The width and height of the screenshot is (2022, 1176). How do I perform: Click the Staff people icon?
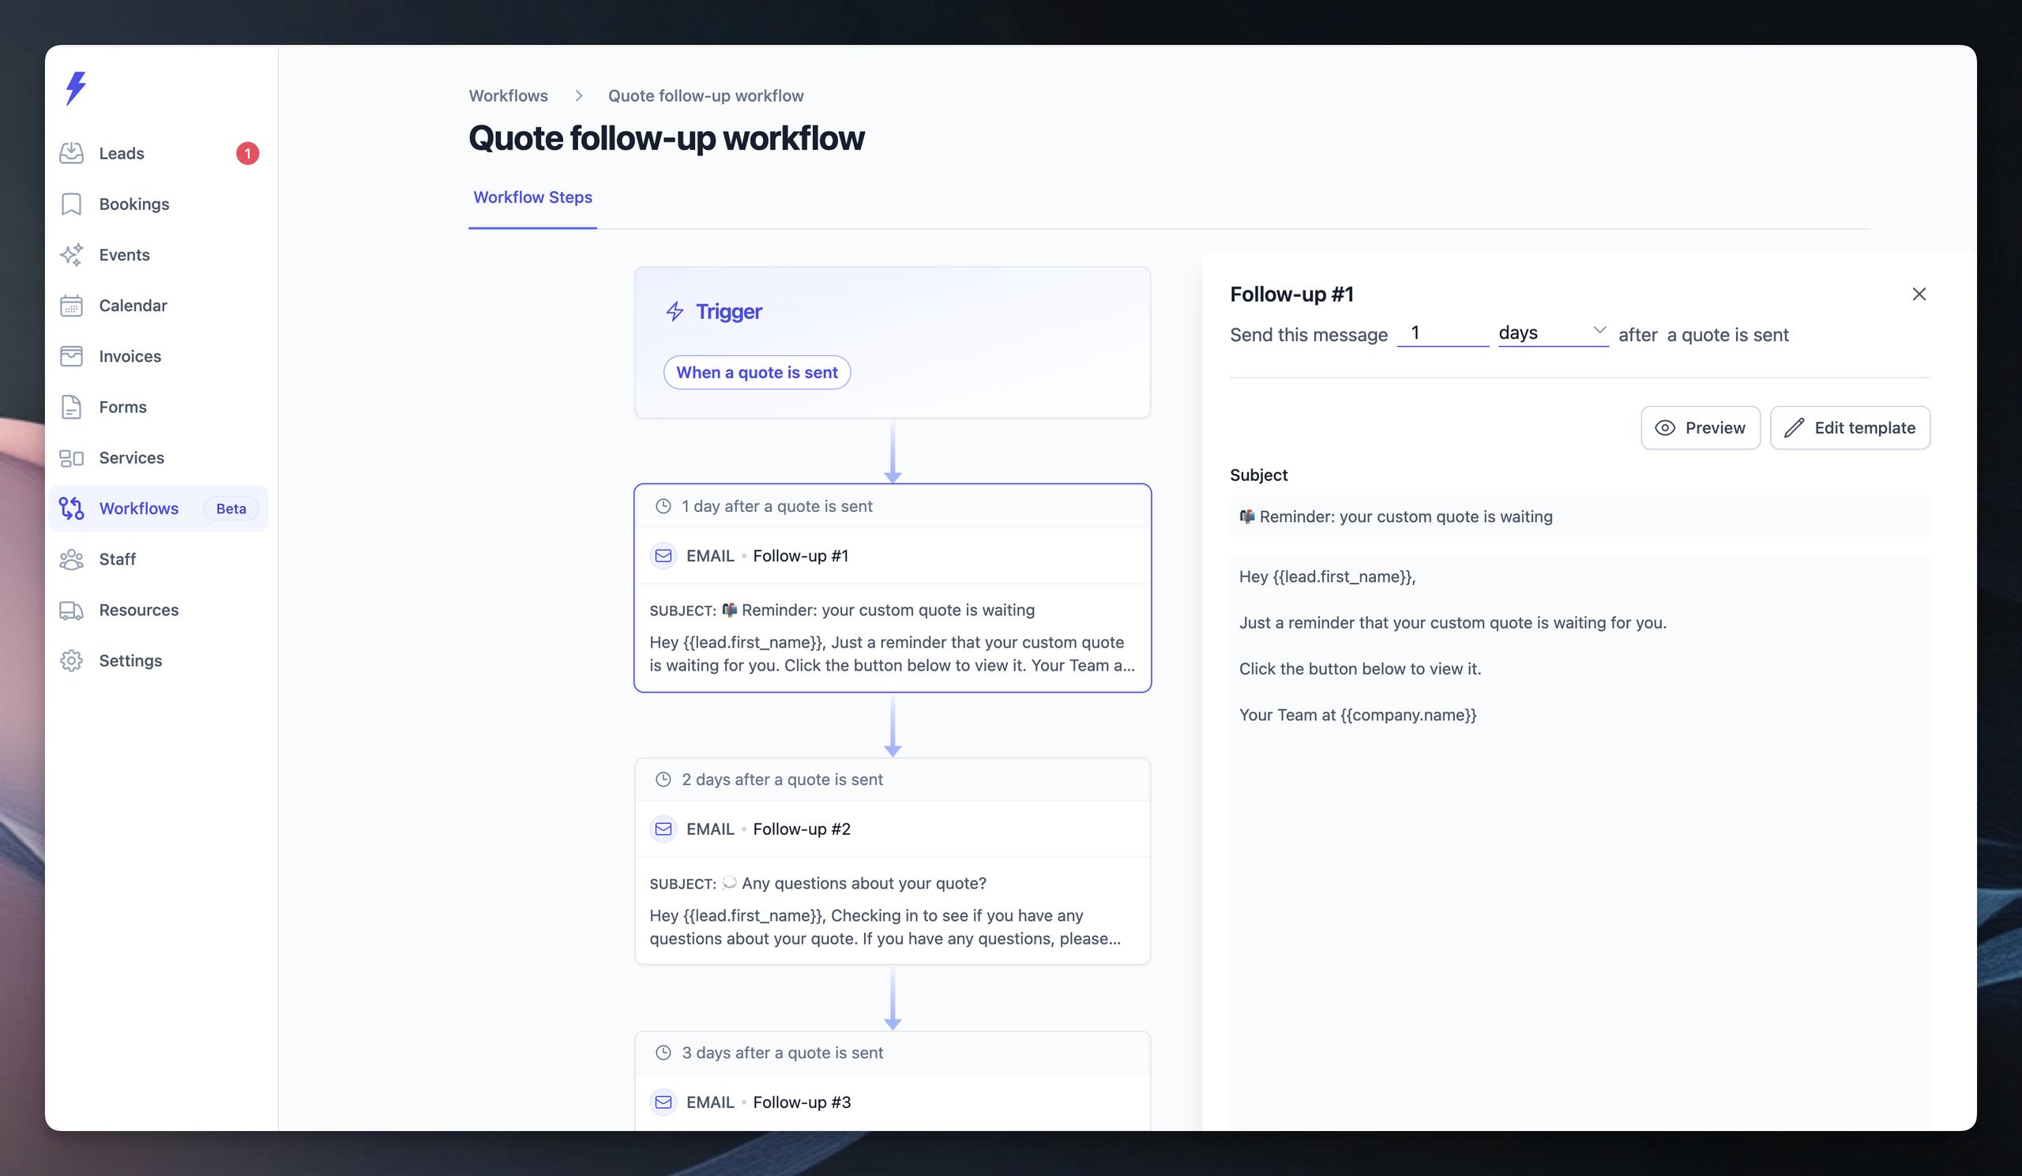71,559
